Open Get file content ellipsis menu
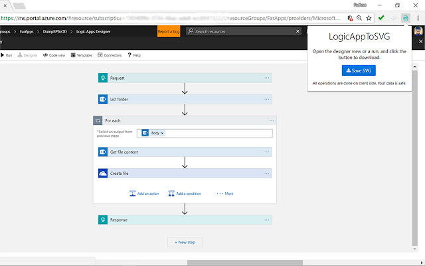Image resolution: width=425 pixels, height=266 pixels. pyautogui.click(x=267, y=152)
